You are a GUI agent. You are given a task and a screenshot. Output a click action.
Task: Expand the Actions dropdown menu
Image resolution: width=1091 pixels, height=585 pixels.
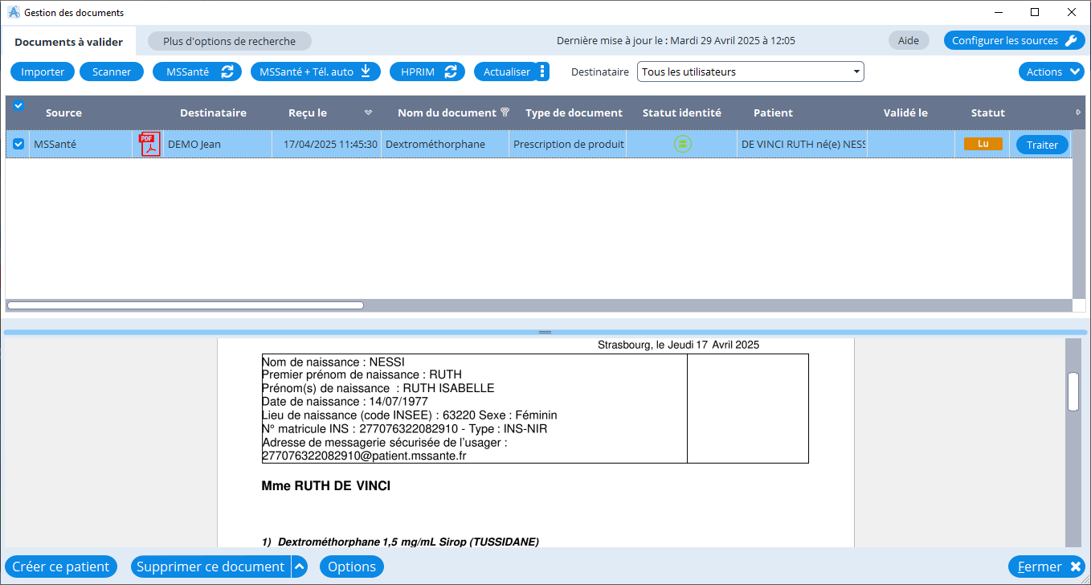pyautogui.click(x=1052, y=72)
